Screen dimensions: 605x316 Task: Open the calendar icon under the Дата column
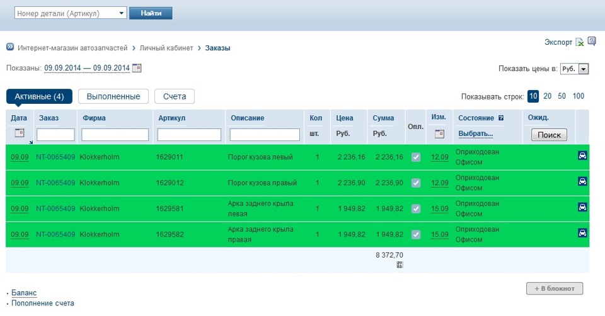(20, 133)
